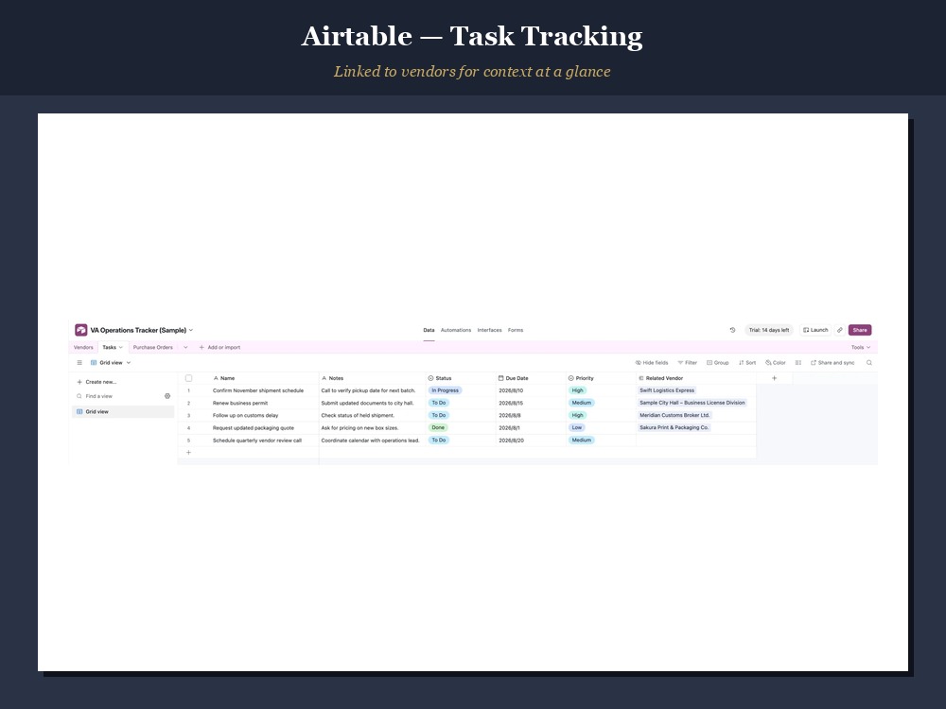
Task: Select Follow up on customs delay cell
Action: click(x=259, y=415)
